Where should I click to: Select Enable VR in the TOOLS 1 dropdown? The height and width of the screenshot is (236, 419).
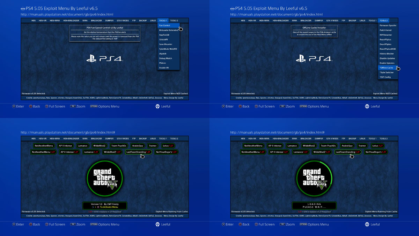[x=168, y=67]
